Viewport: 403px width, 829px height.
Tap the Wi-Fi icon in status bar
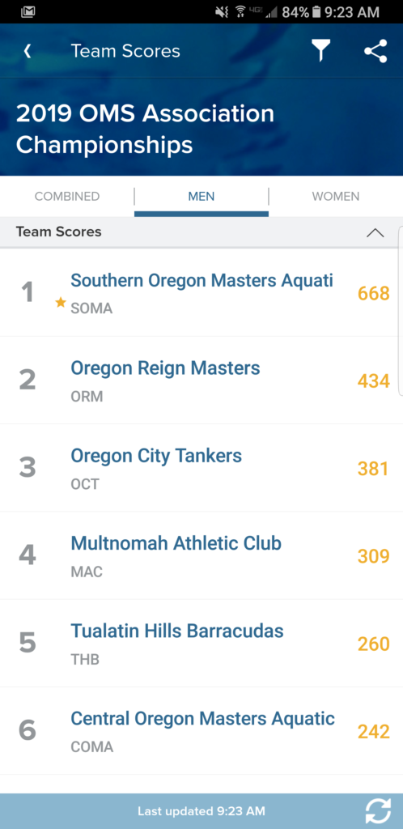point(240,11)
